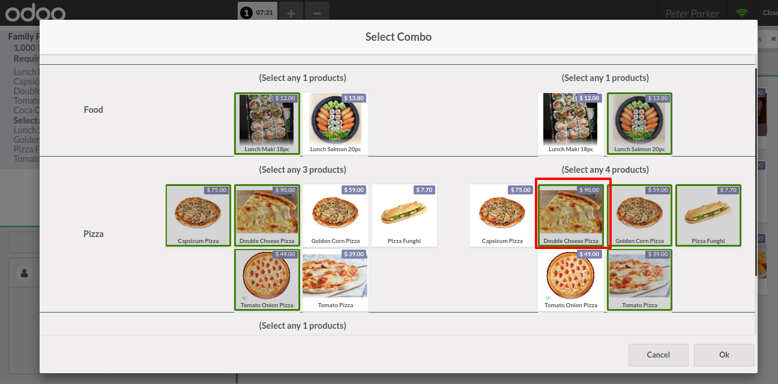
Task: Open the Peter Parker cashier name
Action: coord(692,13)
